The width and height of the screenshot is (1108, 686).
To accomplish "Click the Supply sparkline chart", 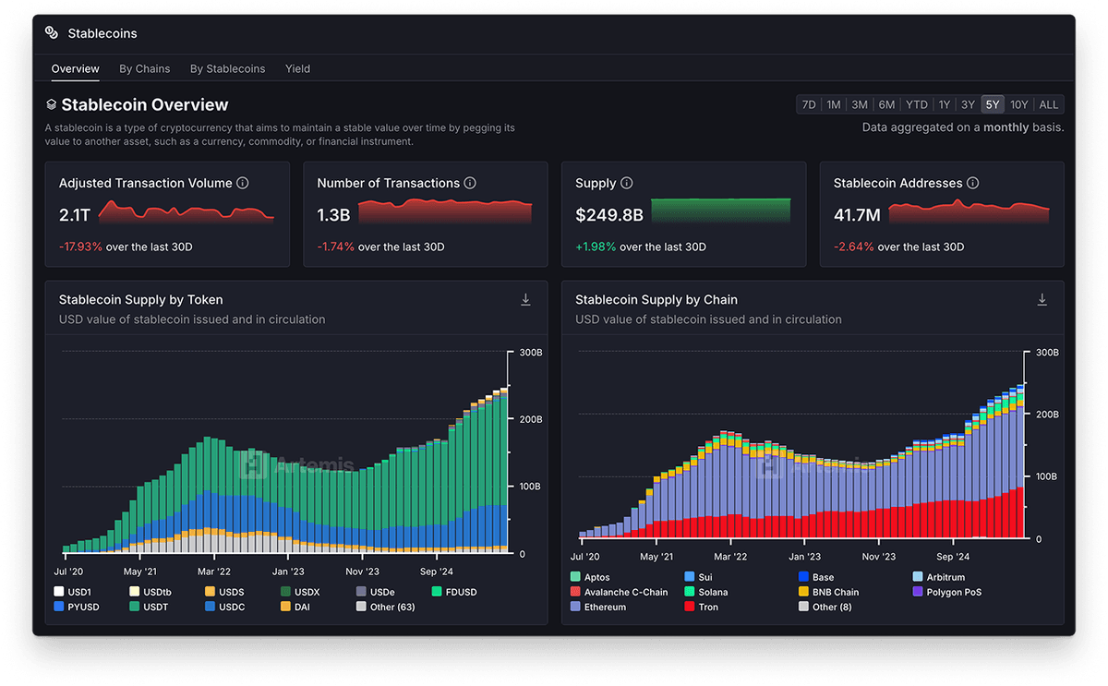I will click(721, 211).
